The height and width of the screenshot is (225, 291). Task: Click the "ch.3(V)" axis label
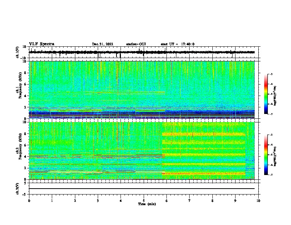click(18, 189)
